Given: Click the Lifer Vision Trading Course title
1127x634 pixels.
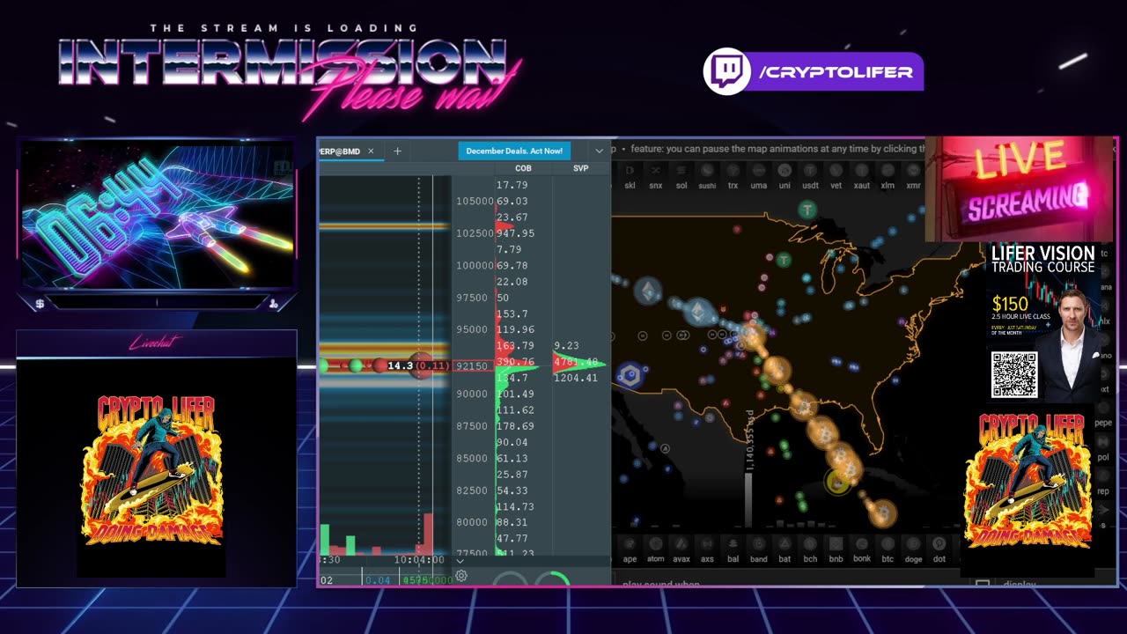Looking at the screenshot, I should (1043, 259).
